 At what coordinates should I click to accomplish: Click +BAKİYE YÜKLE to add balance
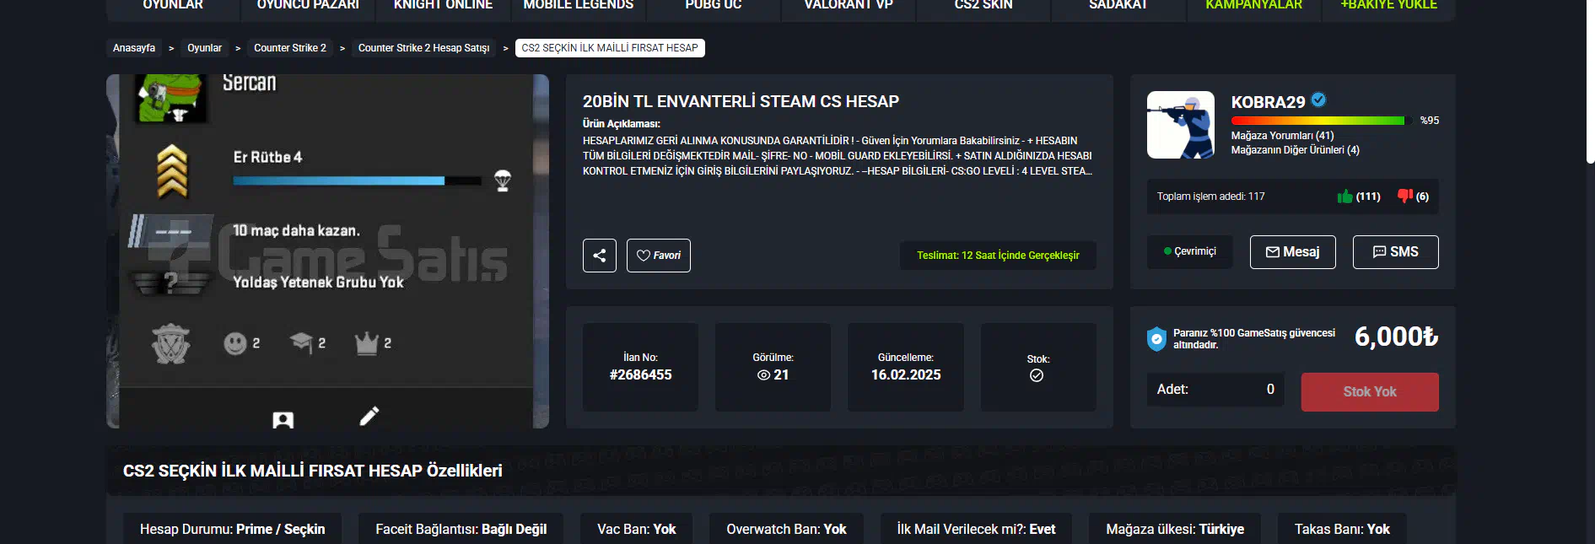(x=1388, y=6)
